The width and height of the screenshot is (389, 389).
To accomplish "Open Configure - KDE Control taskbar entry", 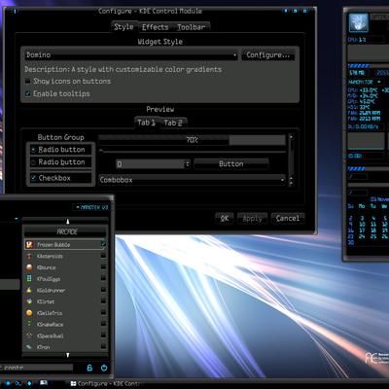I will pos(105,383).
